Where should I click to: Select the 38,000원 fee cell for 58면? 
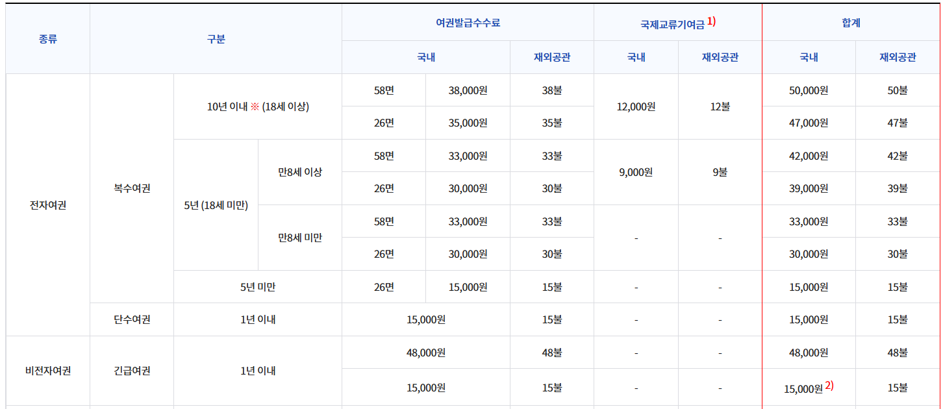point(468,90)
